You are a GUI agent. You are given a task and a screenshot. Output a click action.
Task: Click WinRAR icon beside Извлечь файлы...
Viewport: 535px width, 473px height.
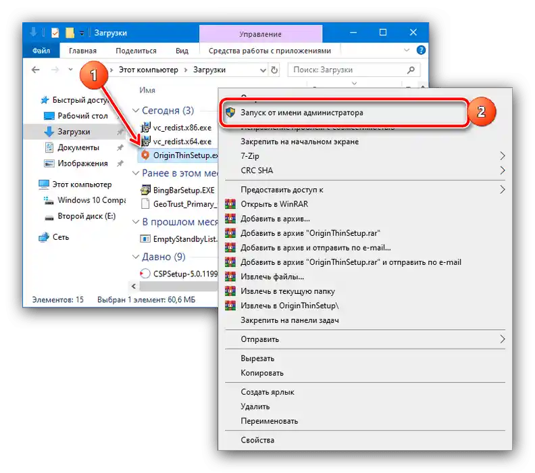tap(230, 277)
